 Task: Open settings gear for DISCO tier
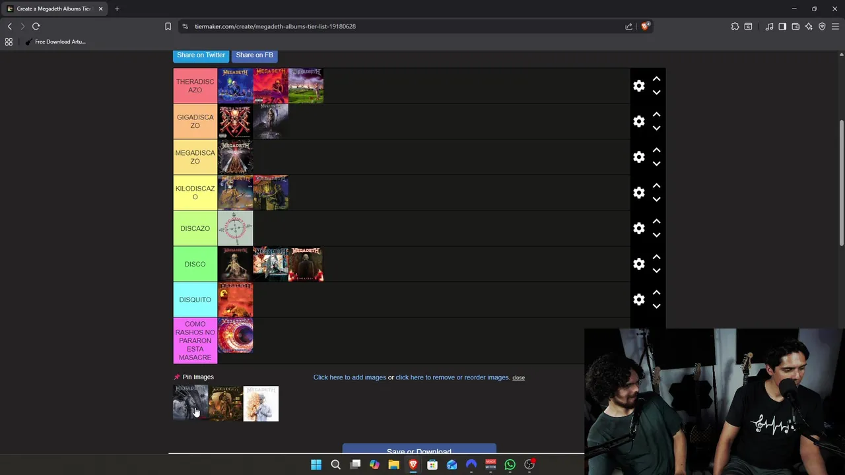click(638, 264)
